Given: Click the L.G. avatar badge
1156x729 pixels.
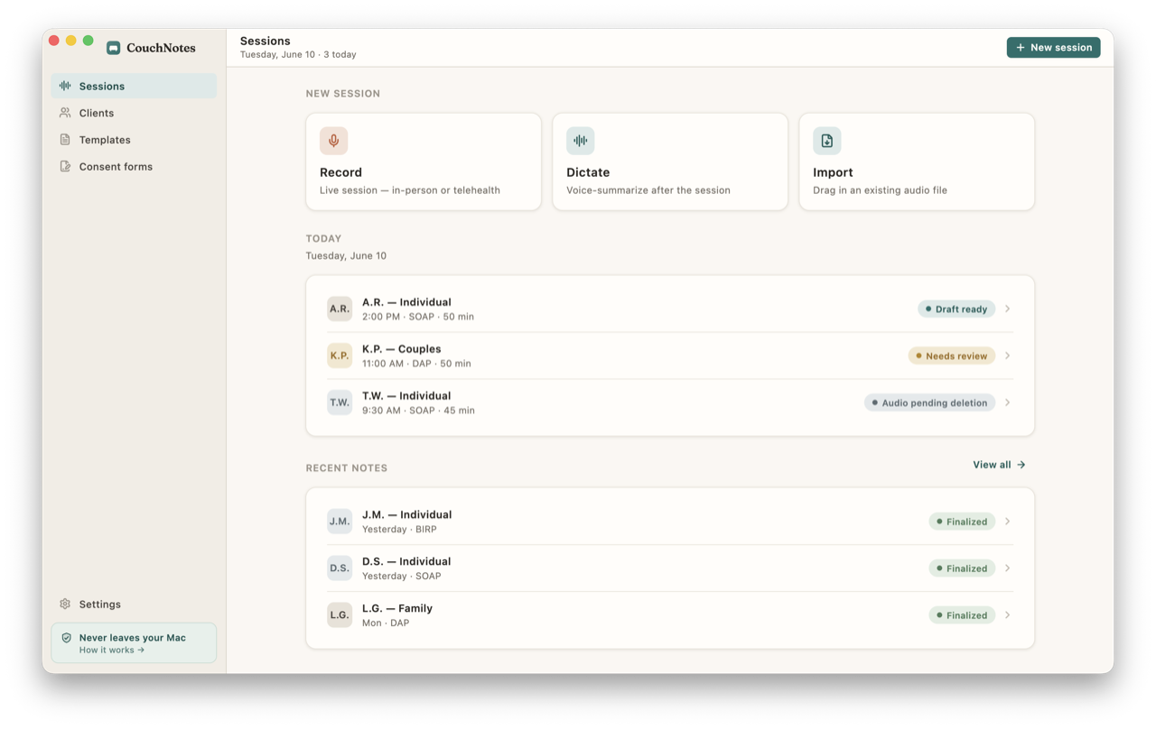Looking at the screenshot, I should 340,615.
